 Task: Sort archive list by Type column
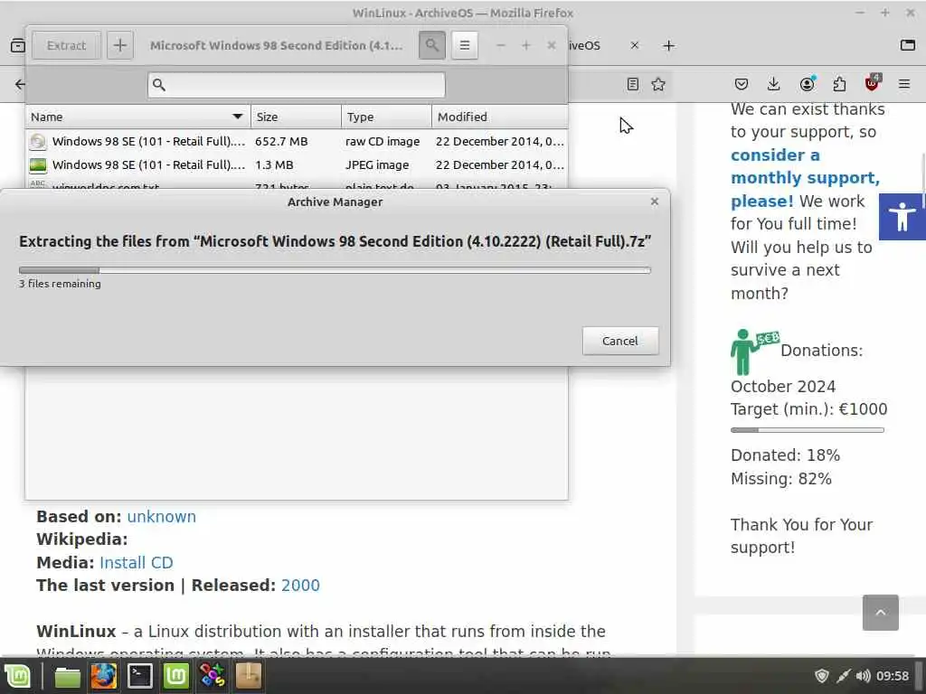386,117
